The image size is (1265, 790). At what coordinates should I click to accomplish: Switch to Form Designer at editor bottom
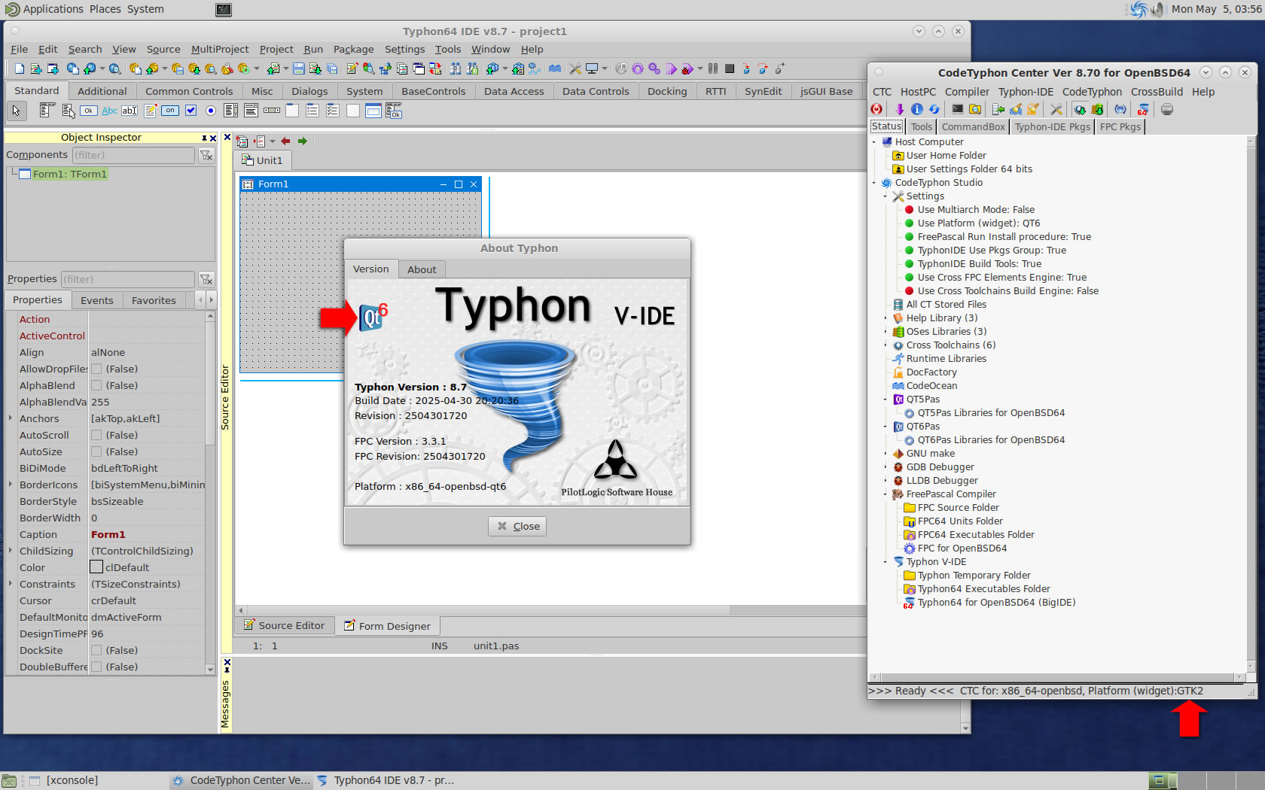tap(387, 626)
